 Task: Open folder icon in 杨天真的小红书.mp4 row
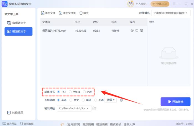pyautogui.click(x=137, y=30)
